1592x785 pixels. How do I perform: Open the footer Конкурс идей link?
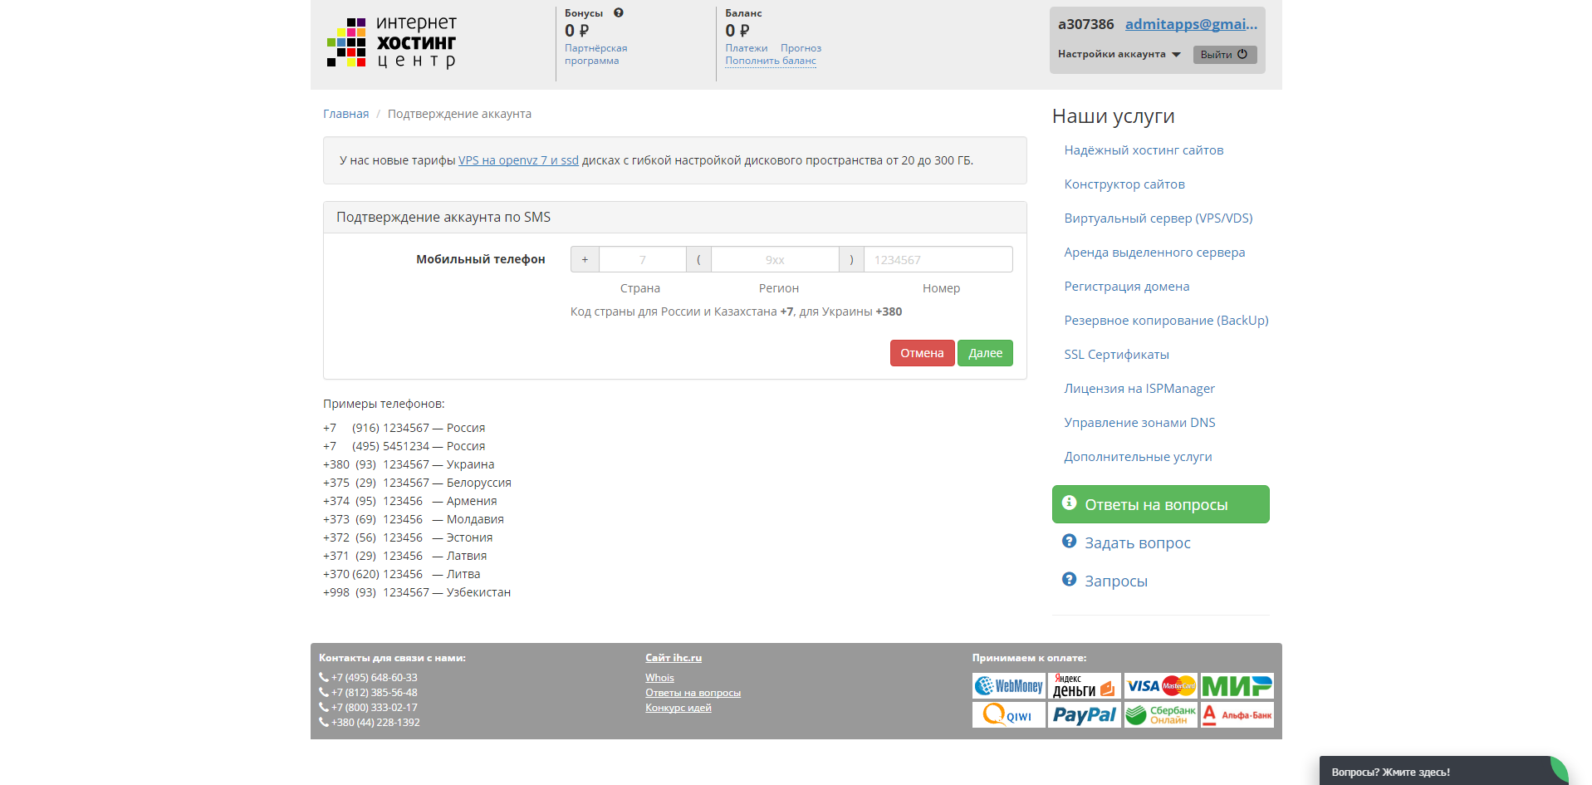(678, 708)
